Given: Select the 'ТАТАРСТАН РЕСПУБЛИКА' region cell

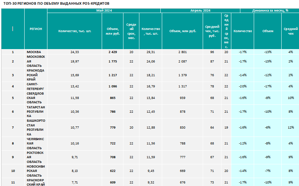Looking at the screenshot, I should 36,112.
